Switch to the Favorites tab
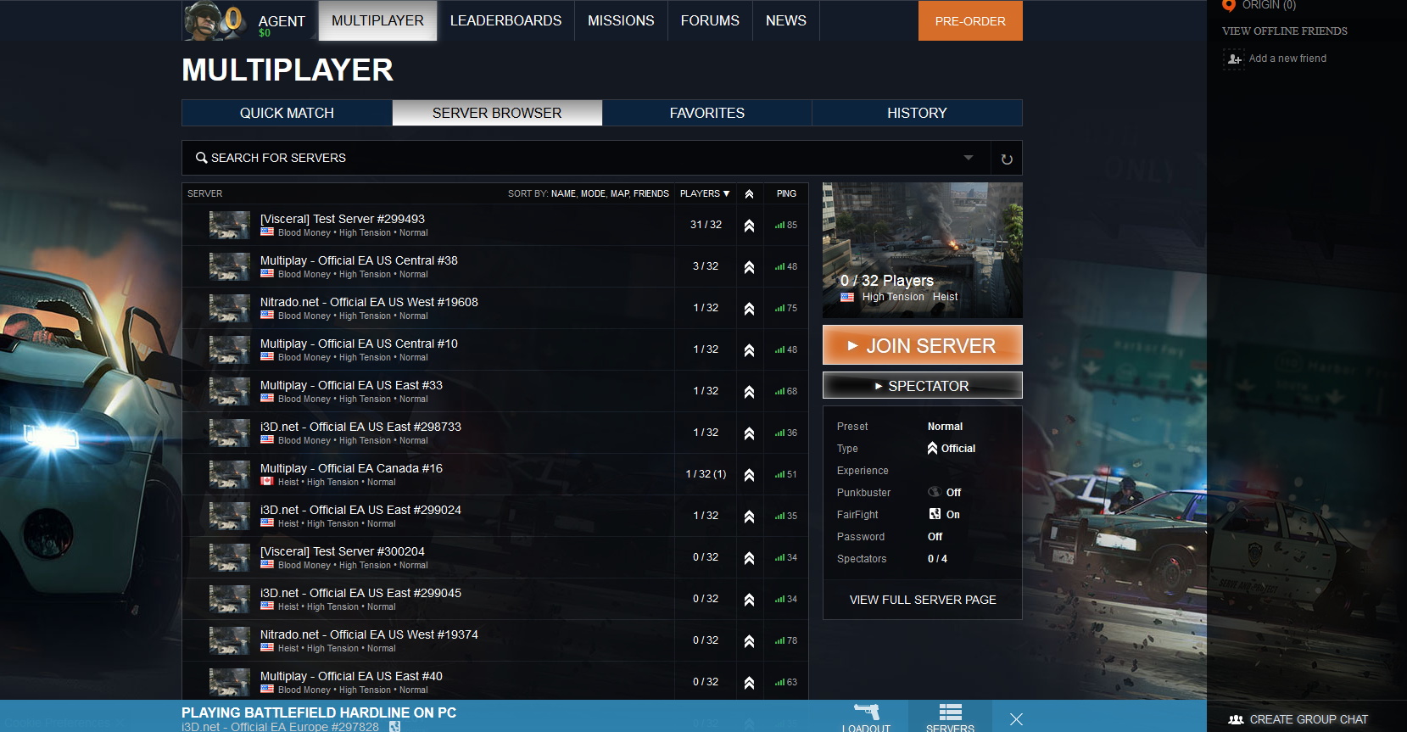1407x732 pixels. pyautogui.click(x=706, y=113)
